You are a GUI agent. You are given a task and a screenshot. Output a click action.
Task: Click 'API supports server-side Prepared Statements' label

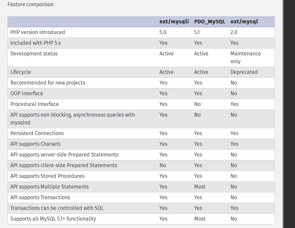point(64,155)
